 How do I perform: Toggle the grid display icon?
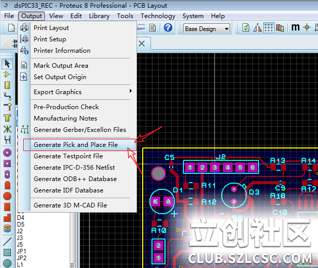point(268,28)
